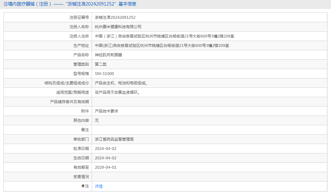Click the 有效期至 label

(x=81, y=167)
